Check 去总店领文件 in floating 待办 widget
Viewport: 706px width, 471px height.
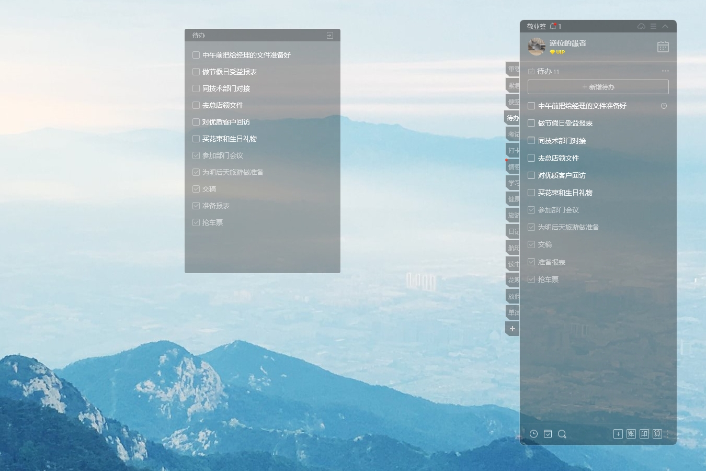pos(196,105)
